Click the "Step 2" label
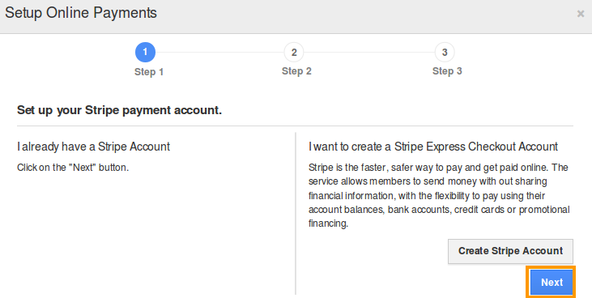This screenshot has width=592, height=298. click(x=296, y=71)
